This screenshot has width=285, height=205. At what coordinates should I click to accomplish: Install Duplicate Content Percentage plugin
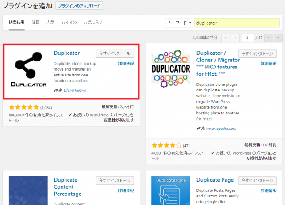[115, 181]
